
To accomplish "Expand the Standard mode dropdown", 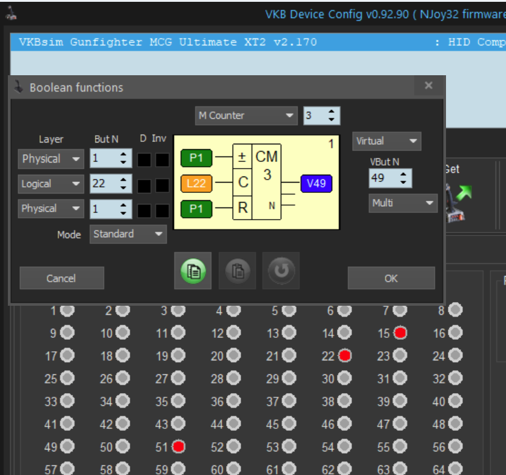I will coord(128,234).
